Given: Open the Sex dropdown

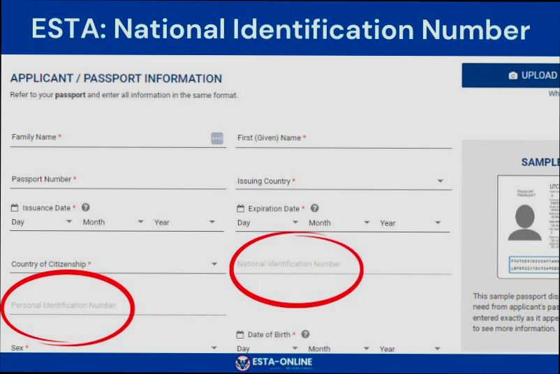Looking at the screenshot, I should click(x=115, y=347).
